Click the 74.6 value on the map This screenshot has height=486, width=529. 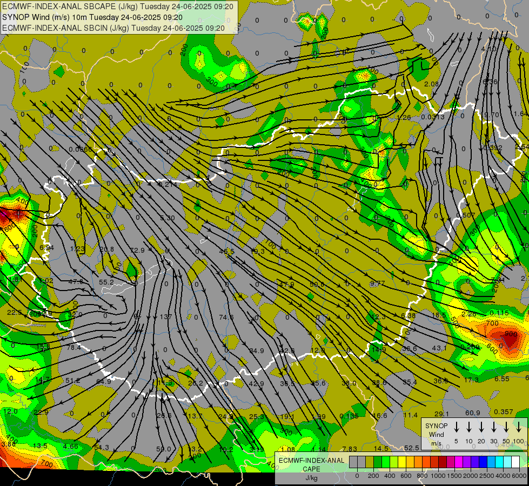tap(226, 317)
